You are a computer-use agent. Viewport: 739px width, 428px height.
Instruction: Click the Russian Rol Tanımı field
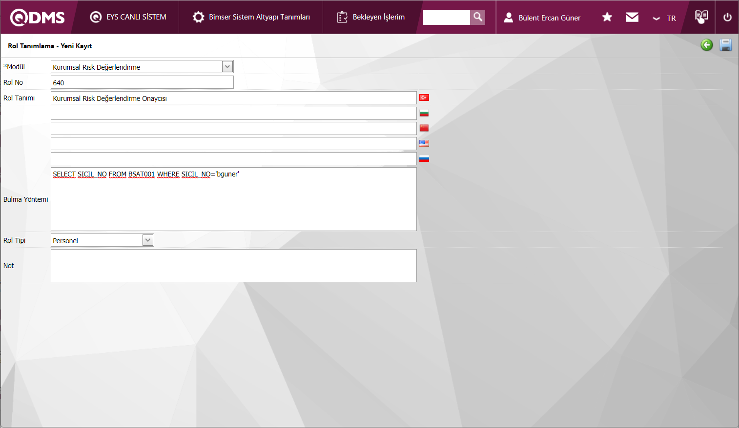coord(233,158)
